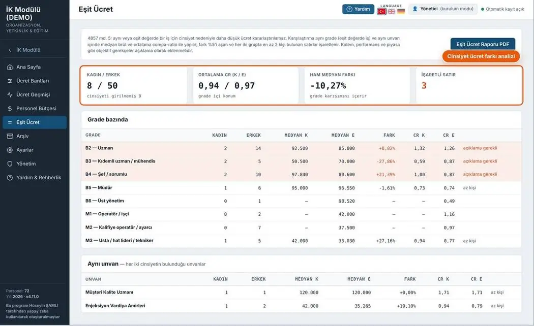
Task: Select M2 — Kalifiye operatör / ayarcı row
Action: coord(301,227)
